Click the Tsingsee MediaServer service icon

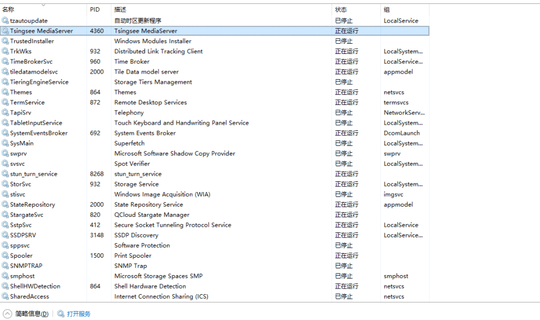(6, 31)
